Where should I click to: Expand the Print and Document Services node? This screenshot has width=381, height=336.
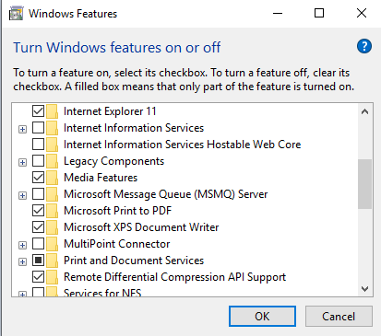click(22, 261)
